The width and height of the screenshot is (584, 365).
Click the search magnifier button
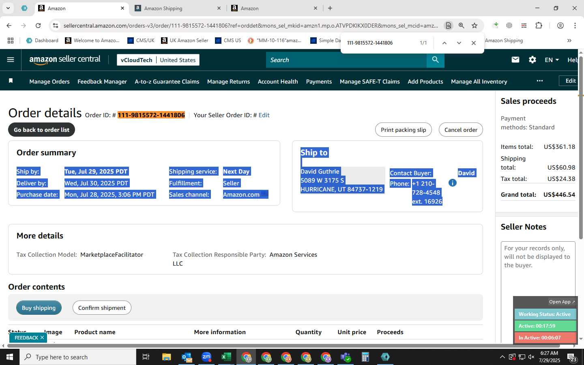click(435, 60)
